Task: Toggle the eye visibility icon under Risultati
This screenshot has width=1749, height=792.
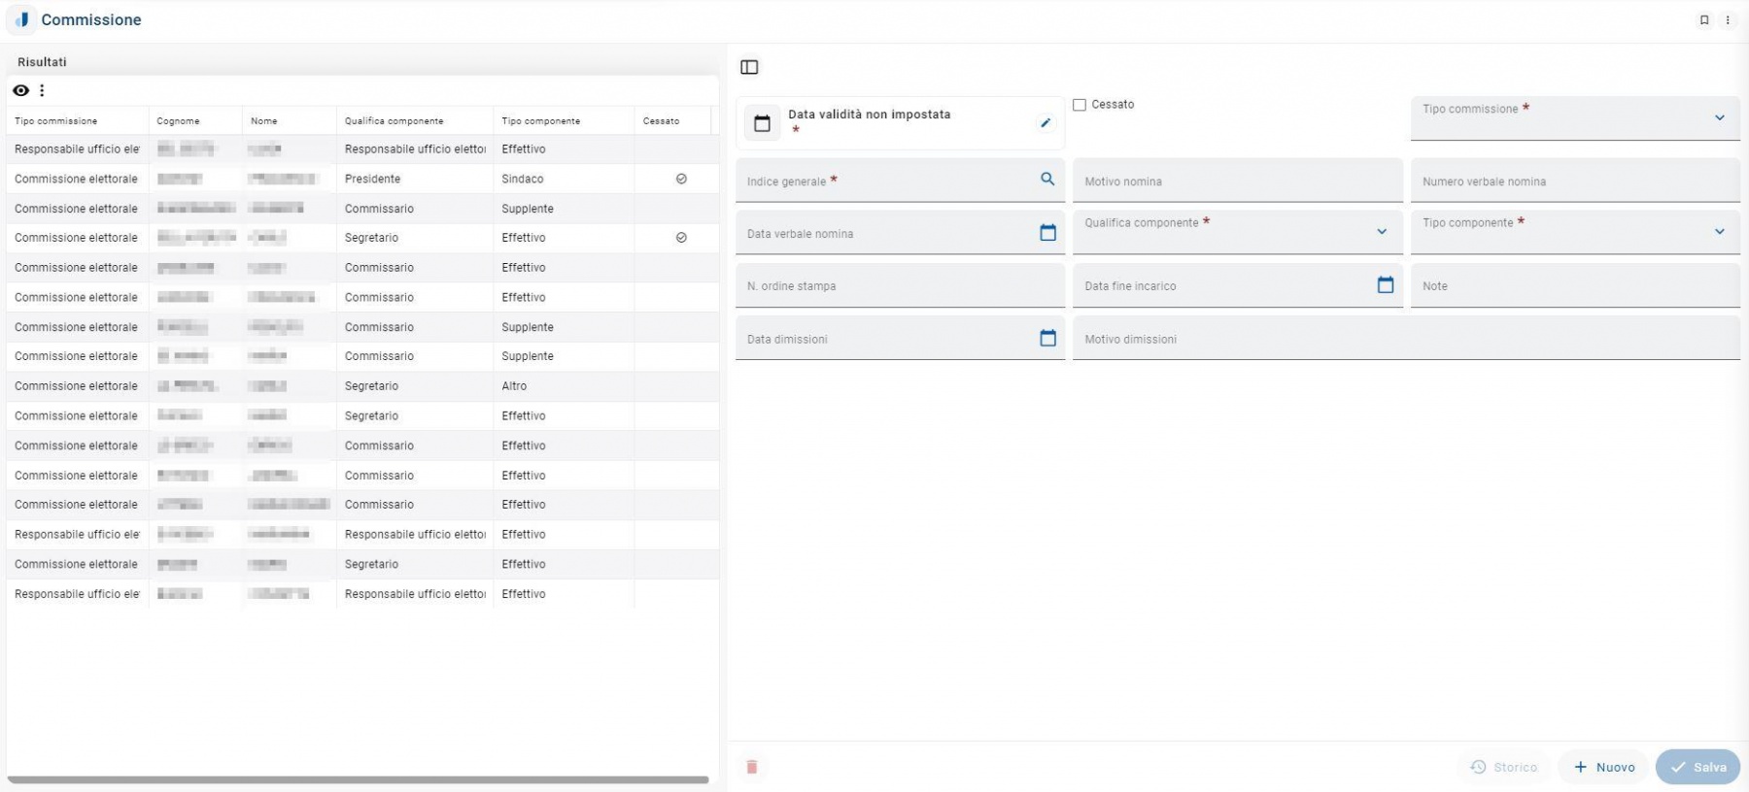Action: (20, 90)
